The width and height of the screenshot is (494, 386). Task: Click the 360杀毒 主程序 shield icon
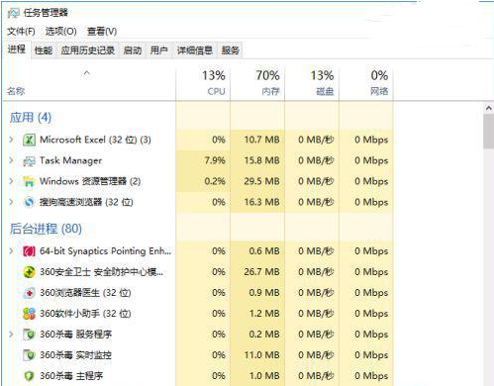click(x=29, y=376)
